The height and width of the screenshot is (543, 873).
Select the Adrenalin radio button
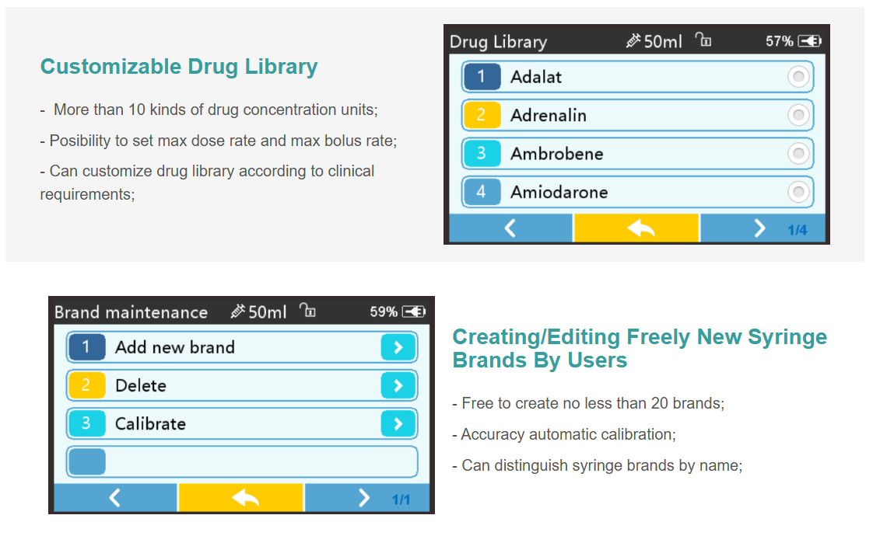(x=798, y=115)
